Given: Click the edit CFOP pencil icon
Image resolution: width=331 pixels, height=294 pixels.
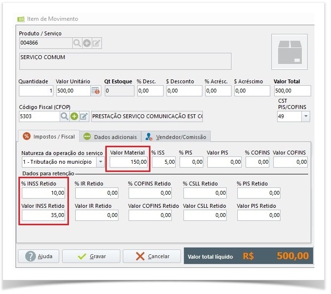Looking at the screenshot, I should (84, 116).
